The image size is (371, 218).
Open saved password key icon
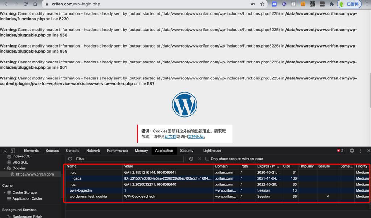coord(253,4)
